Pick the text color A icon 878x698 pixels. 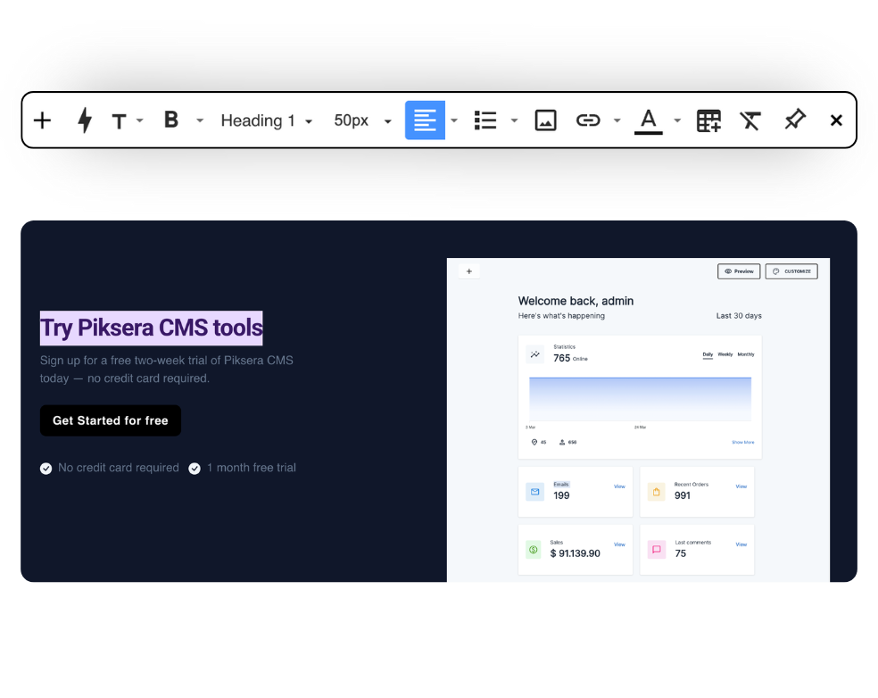[x=649, y=121]
